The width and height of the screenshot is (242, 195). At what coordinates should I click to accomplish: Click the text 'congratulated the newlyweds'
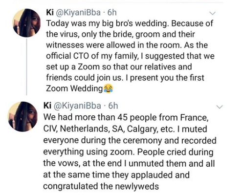[x=101, y=186]
